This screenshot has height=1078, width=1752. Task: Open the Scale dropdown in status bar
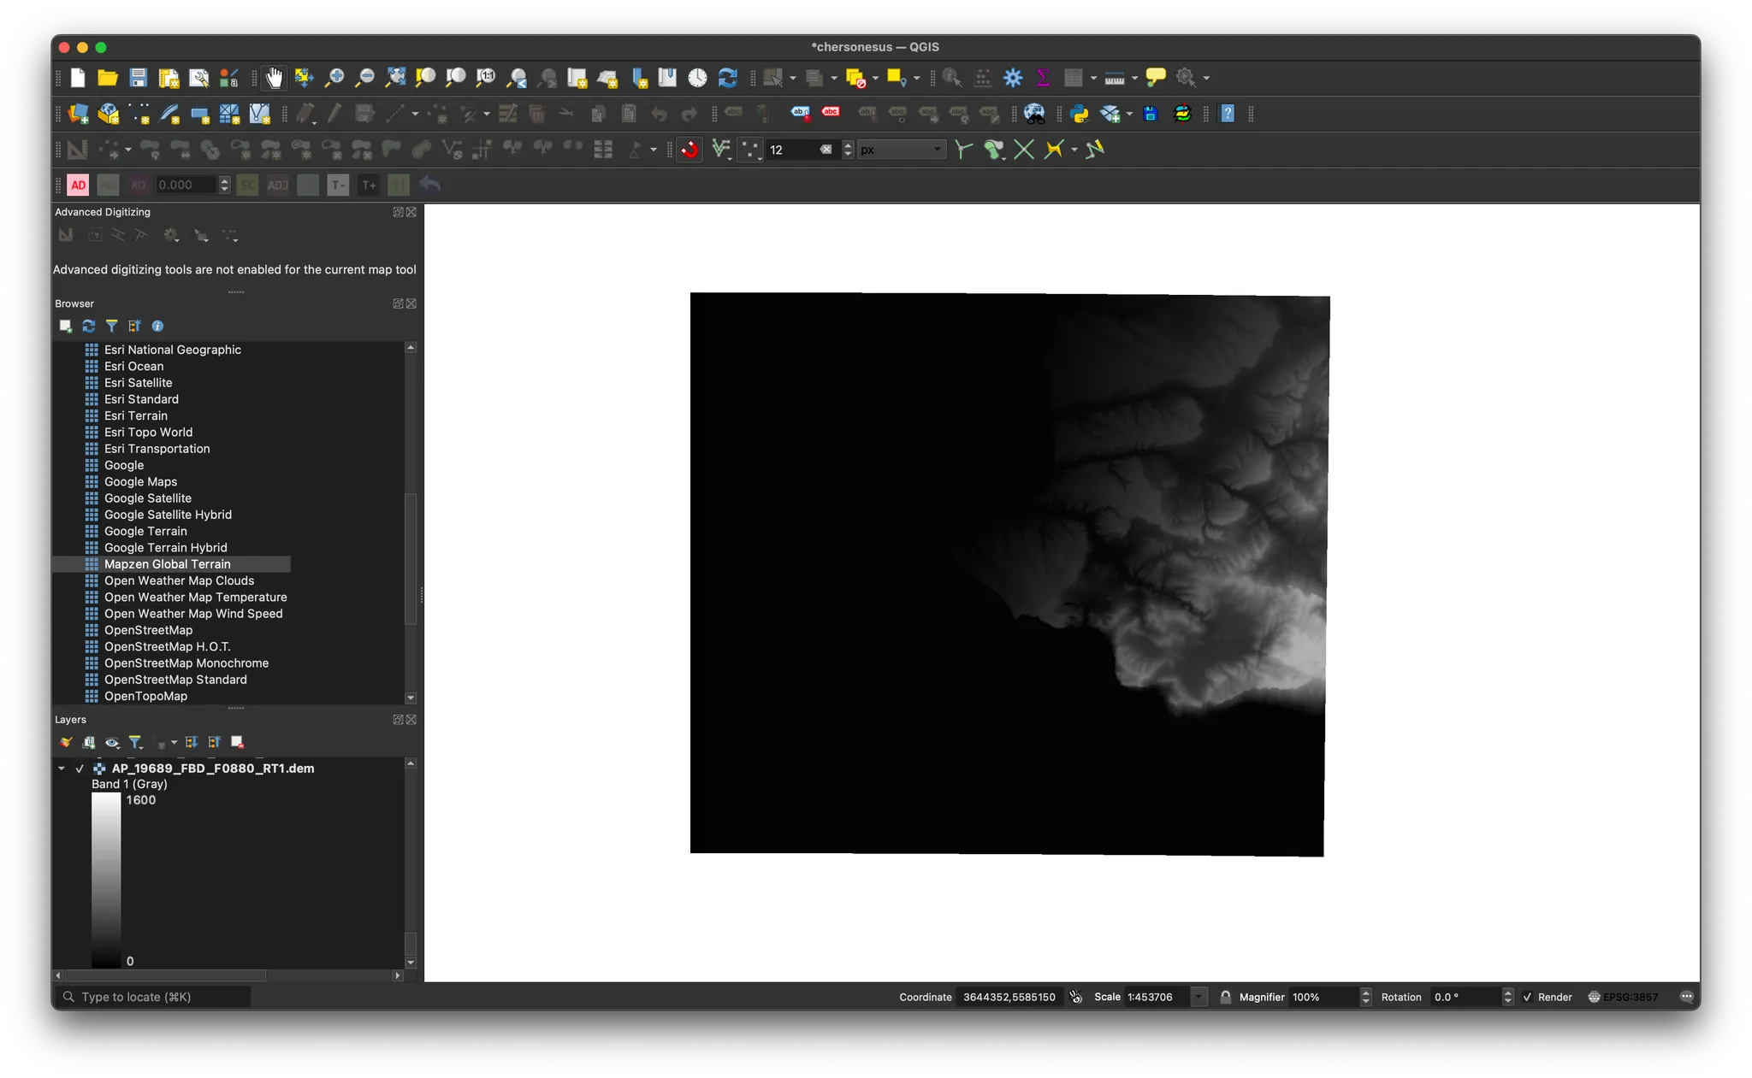[1199, 997]
